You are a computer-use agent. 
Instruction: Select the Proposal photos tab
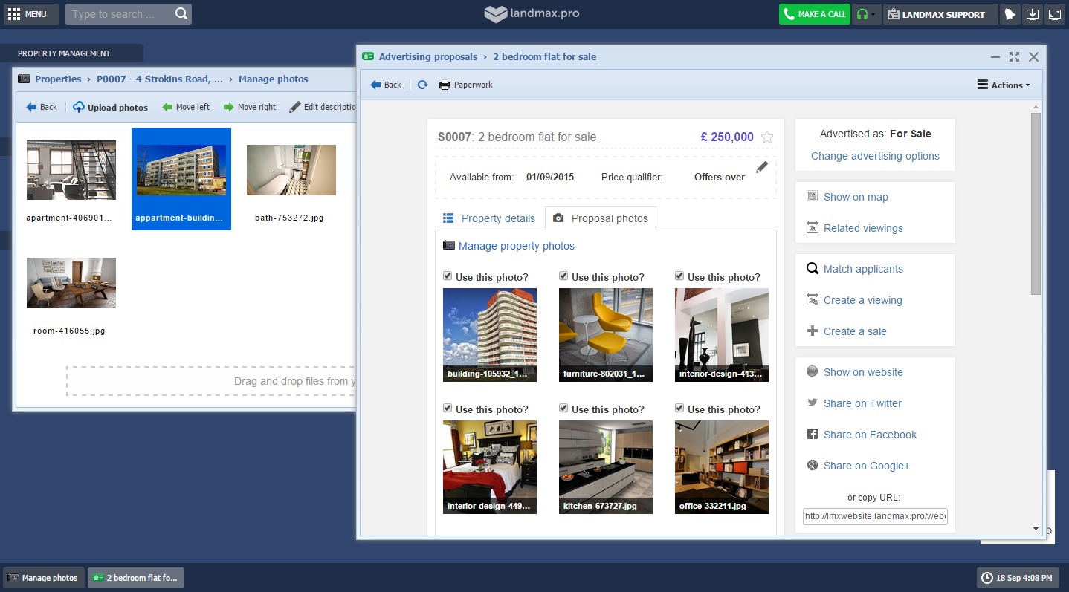[x=601, y=218]
